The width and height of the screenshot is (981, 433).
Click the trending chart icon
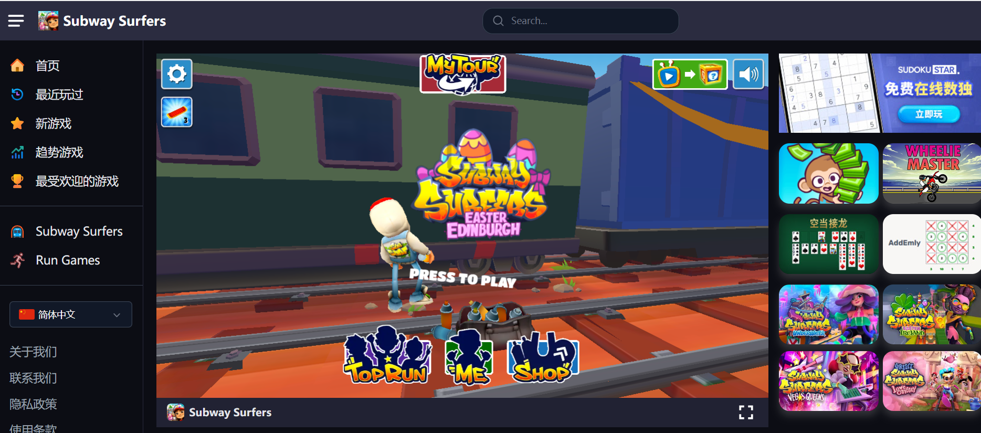[x=17, y=152]
